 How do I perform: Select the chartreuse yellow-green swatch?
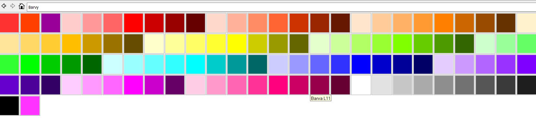(402, 44)
